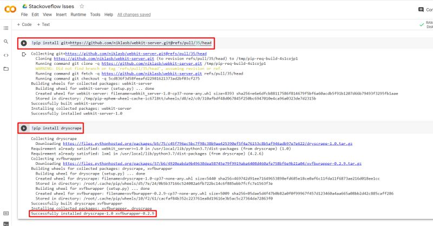Open the Insert menu
Viewport: 433px width, 226px height.
(61, 15)
